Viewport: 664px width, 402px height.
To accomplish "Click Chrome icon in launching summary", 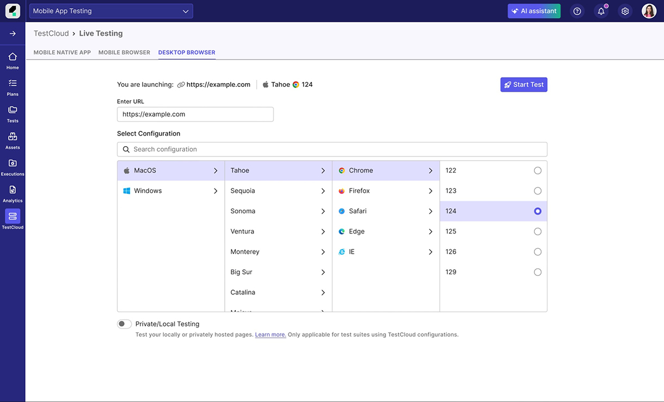I will click(x=296, y=85).
